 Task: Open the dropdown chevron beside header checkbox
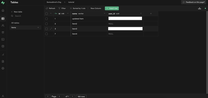(51, 13)
